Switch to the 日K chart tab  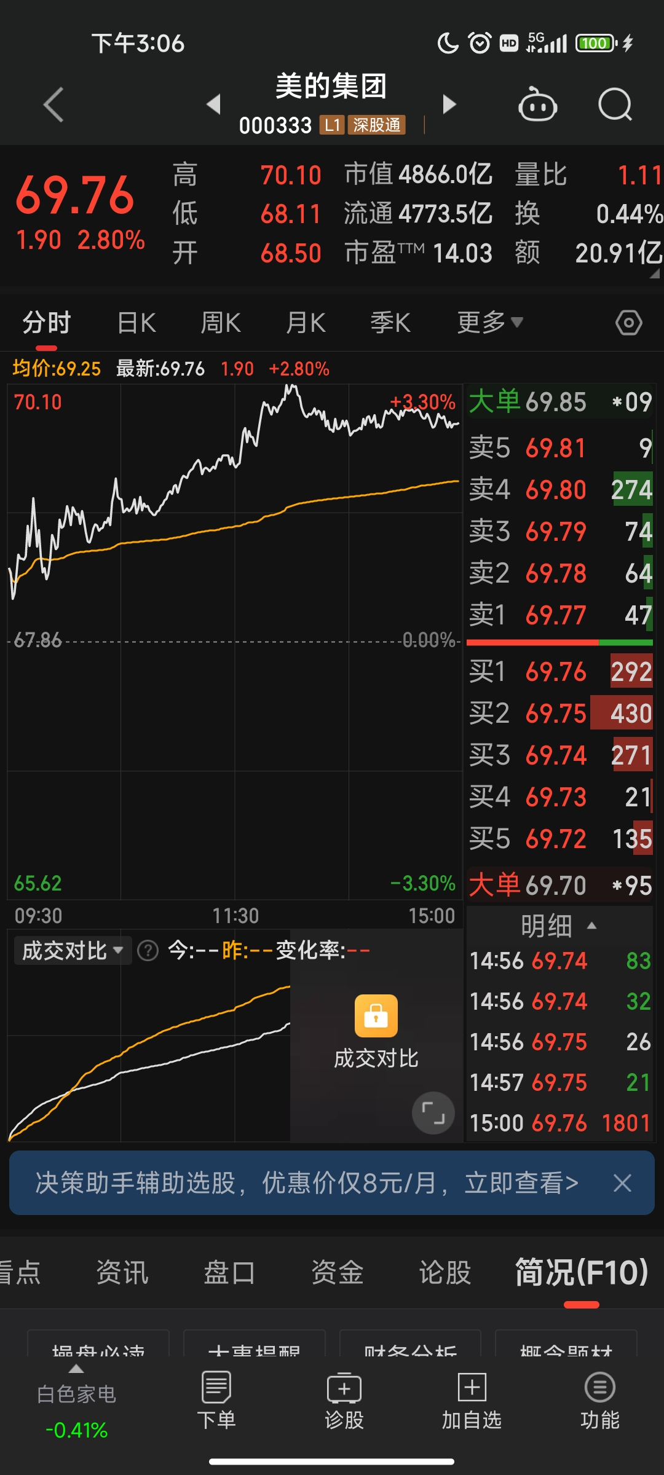(x=136, y=323)
